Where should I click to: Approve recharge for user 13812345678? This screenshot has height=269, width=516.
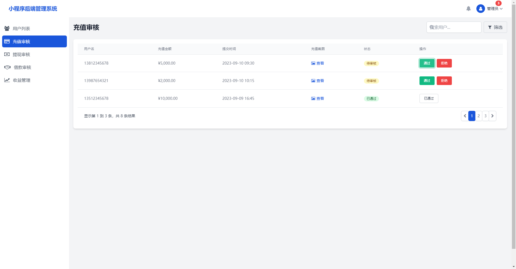pos(427,63)
